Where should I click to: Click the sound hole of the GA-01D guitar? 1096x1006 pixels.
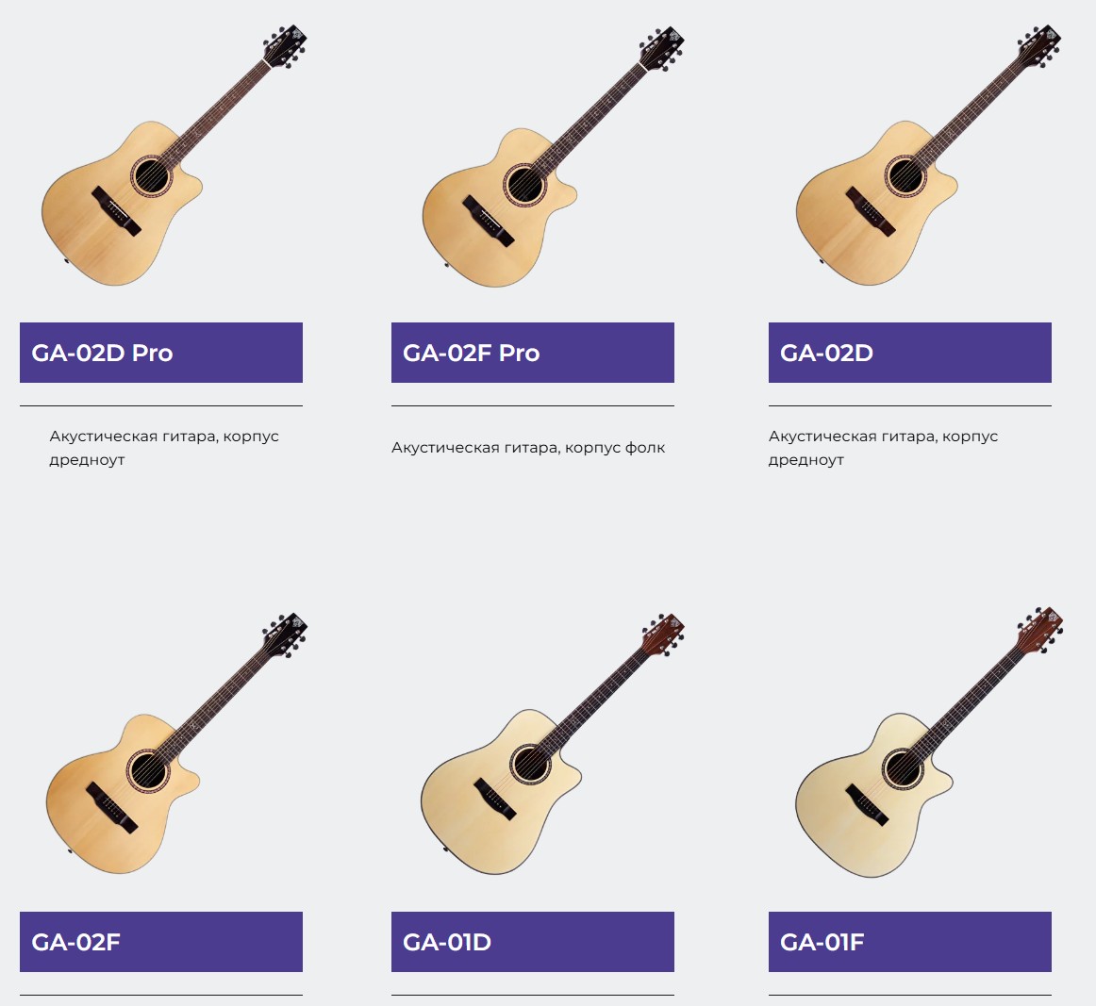click(x=530, y=763)
